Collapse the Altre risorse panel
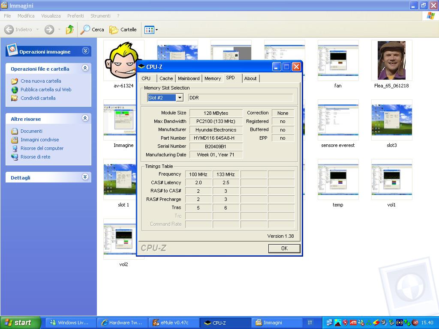439x329 pixels. click(x=85, y=118)
